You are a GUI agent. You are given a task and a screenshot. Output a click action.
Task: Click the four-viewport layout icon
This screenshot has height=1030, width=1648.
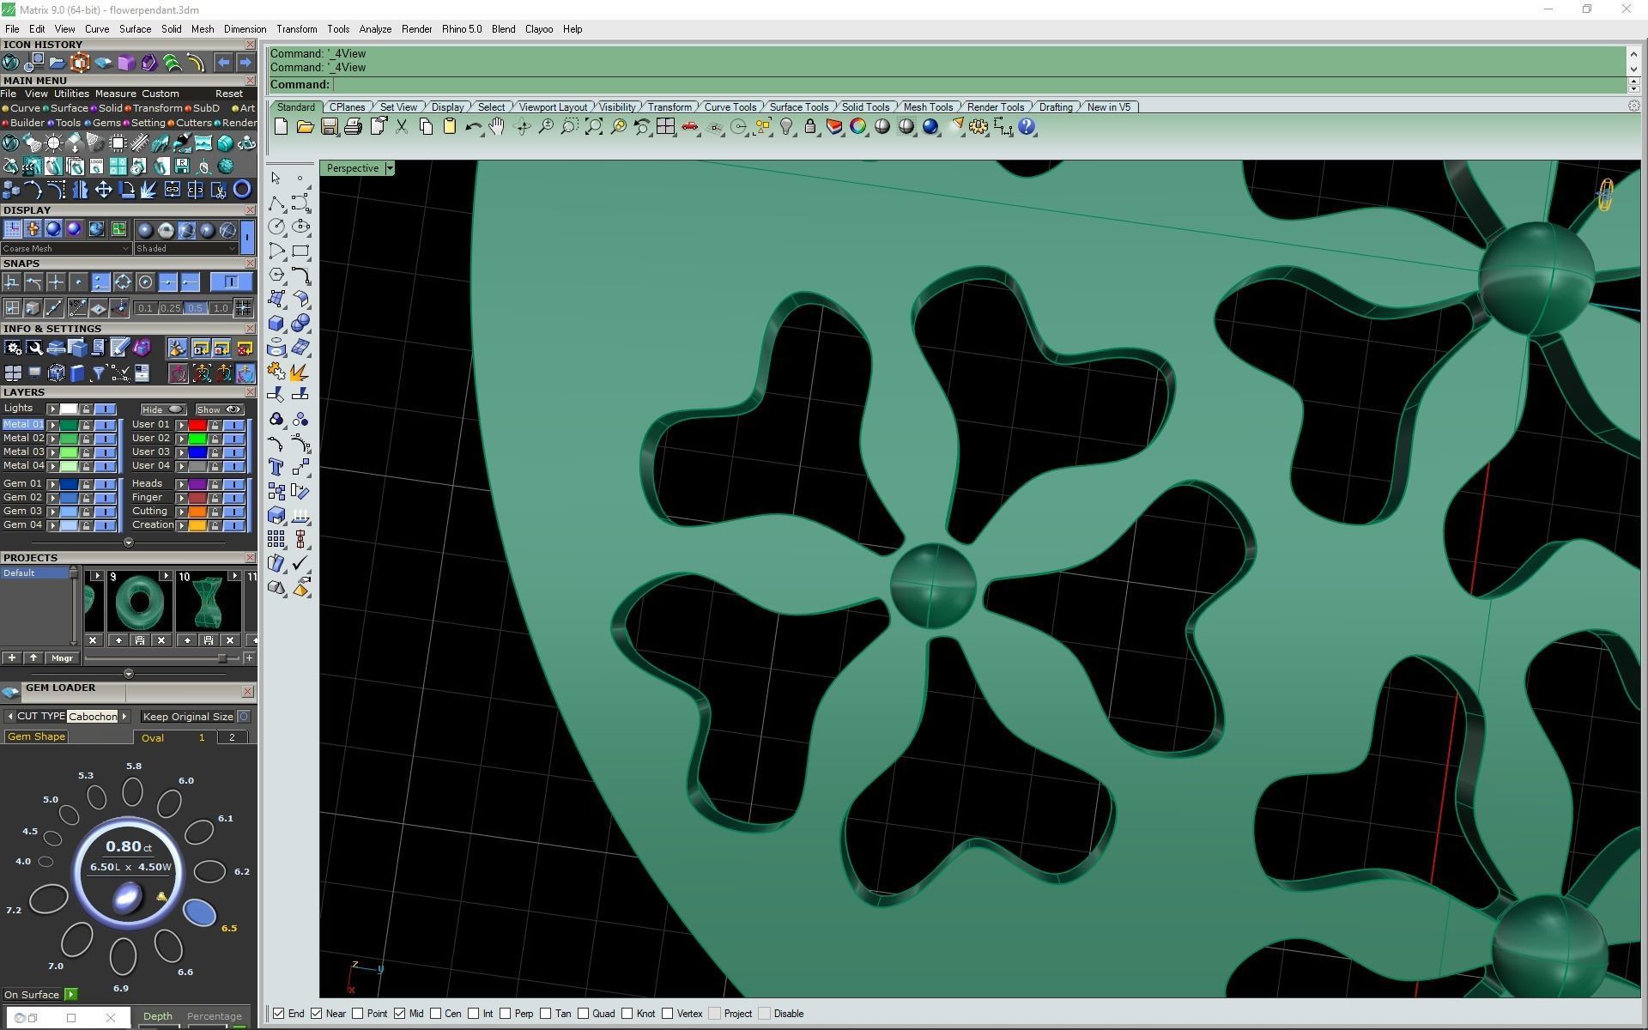point(665,127)
